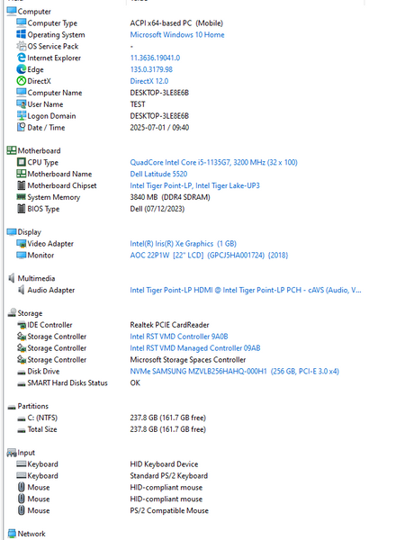396x540 pixels.
Task: Select the 2025-07-01 / 09:40 value
Action: click(x=159, y=127)
